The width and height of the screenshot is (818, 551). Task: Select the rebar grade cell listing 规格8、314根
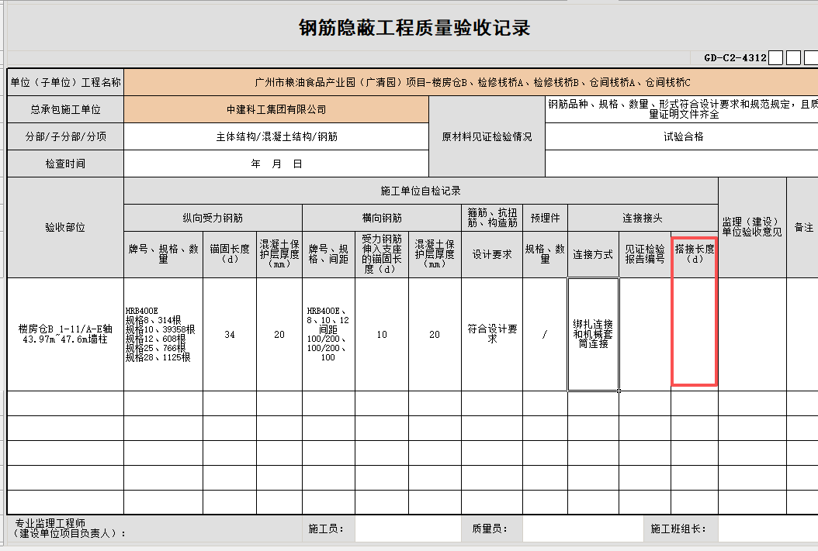163,334
